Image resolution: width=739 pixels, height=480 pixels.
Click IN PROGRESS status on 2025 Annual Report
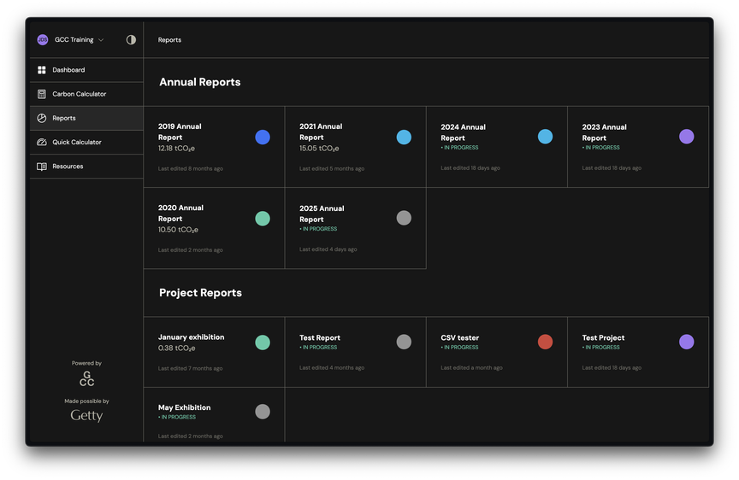coord(318,229)
